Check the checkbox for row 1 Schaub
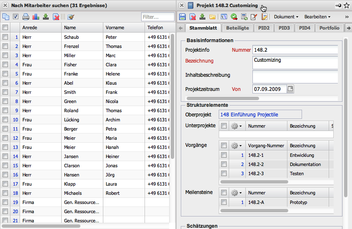This screenshot has height=229, width=352. point(5,37)
